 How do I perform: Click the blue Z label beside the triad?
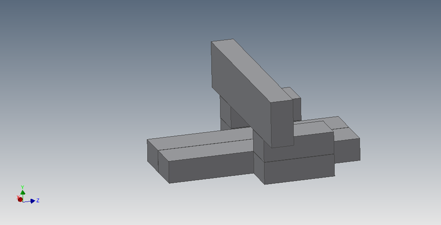pos(38,200)
